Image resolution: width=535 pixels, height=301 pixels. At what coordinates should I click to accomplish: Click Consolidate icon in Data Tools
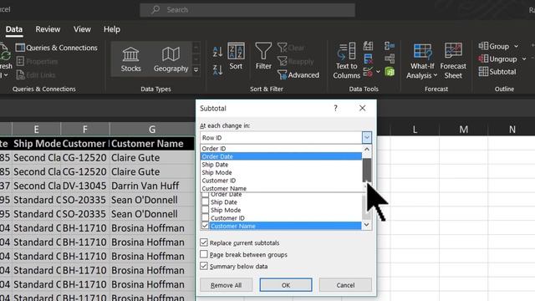[x=390, y=46]
